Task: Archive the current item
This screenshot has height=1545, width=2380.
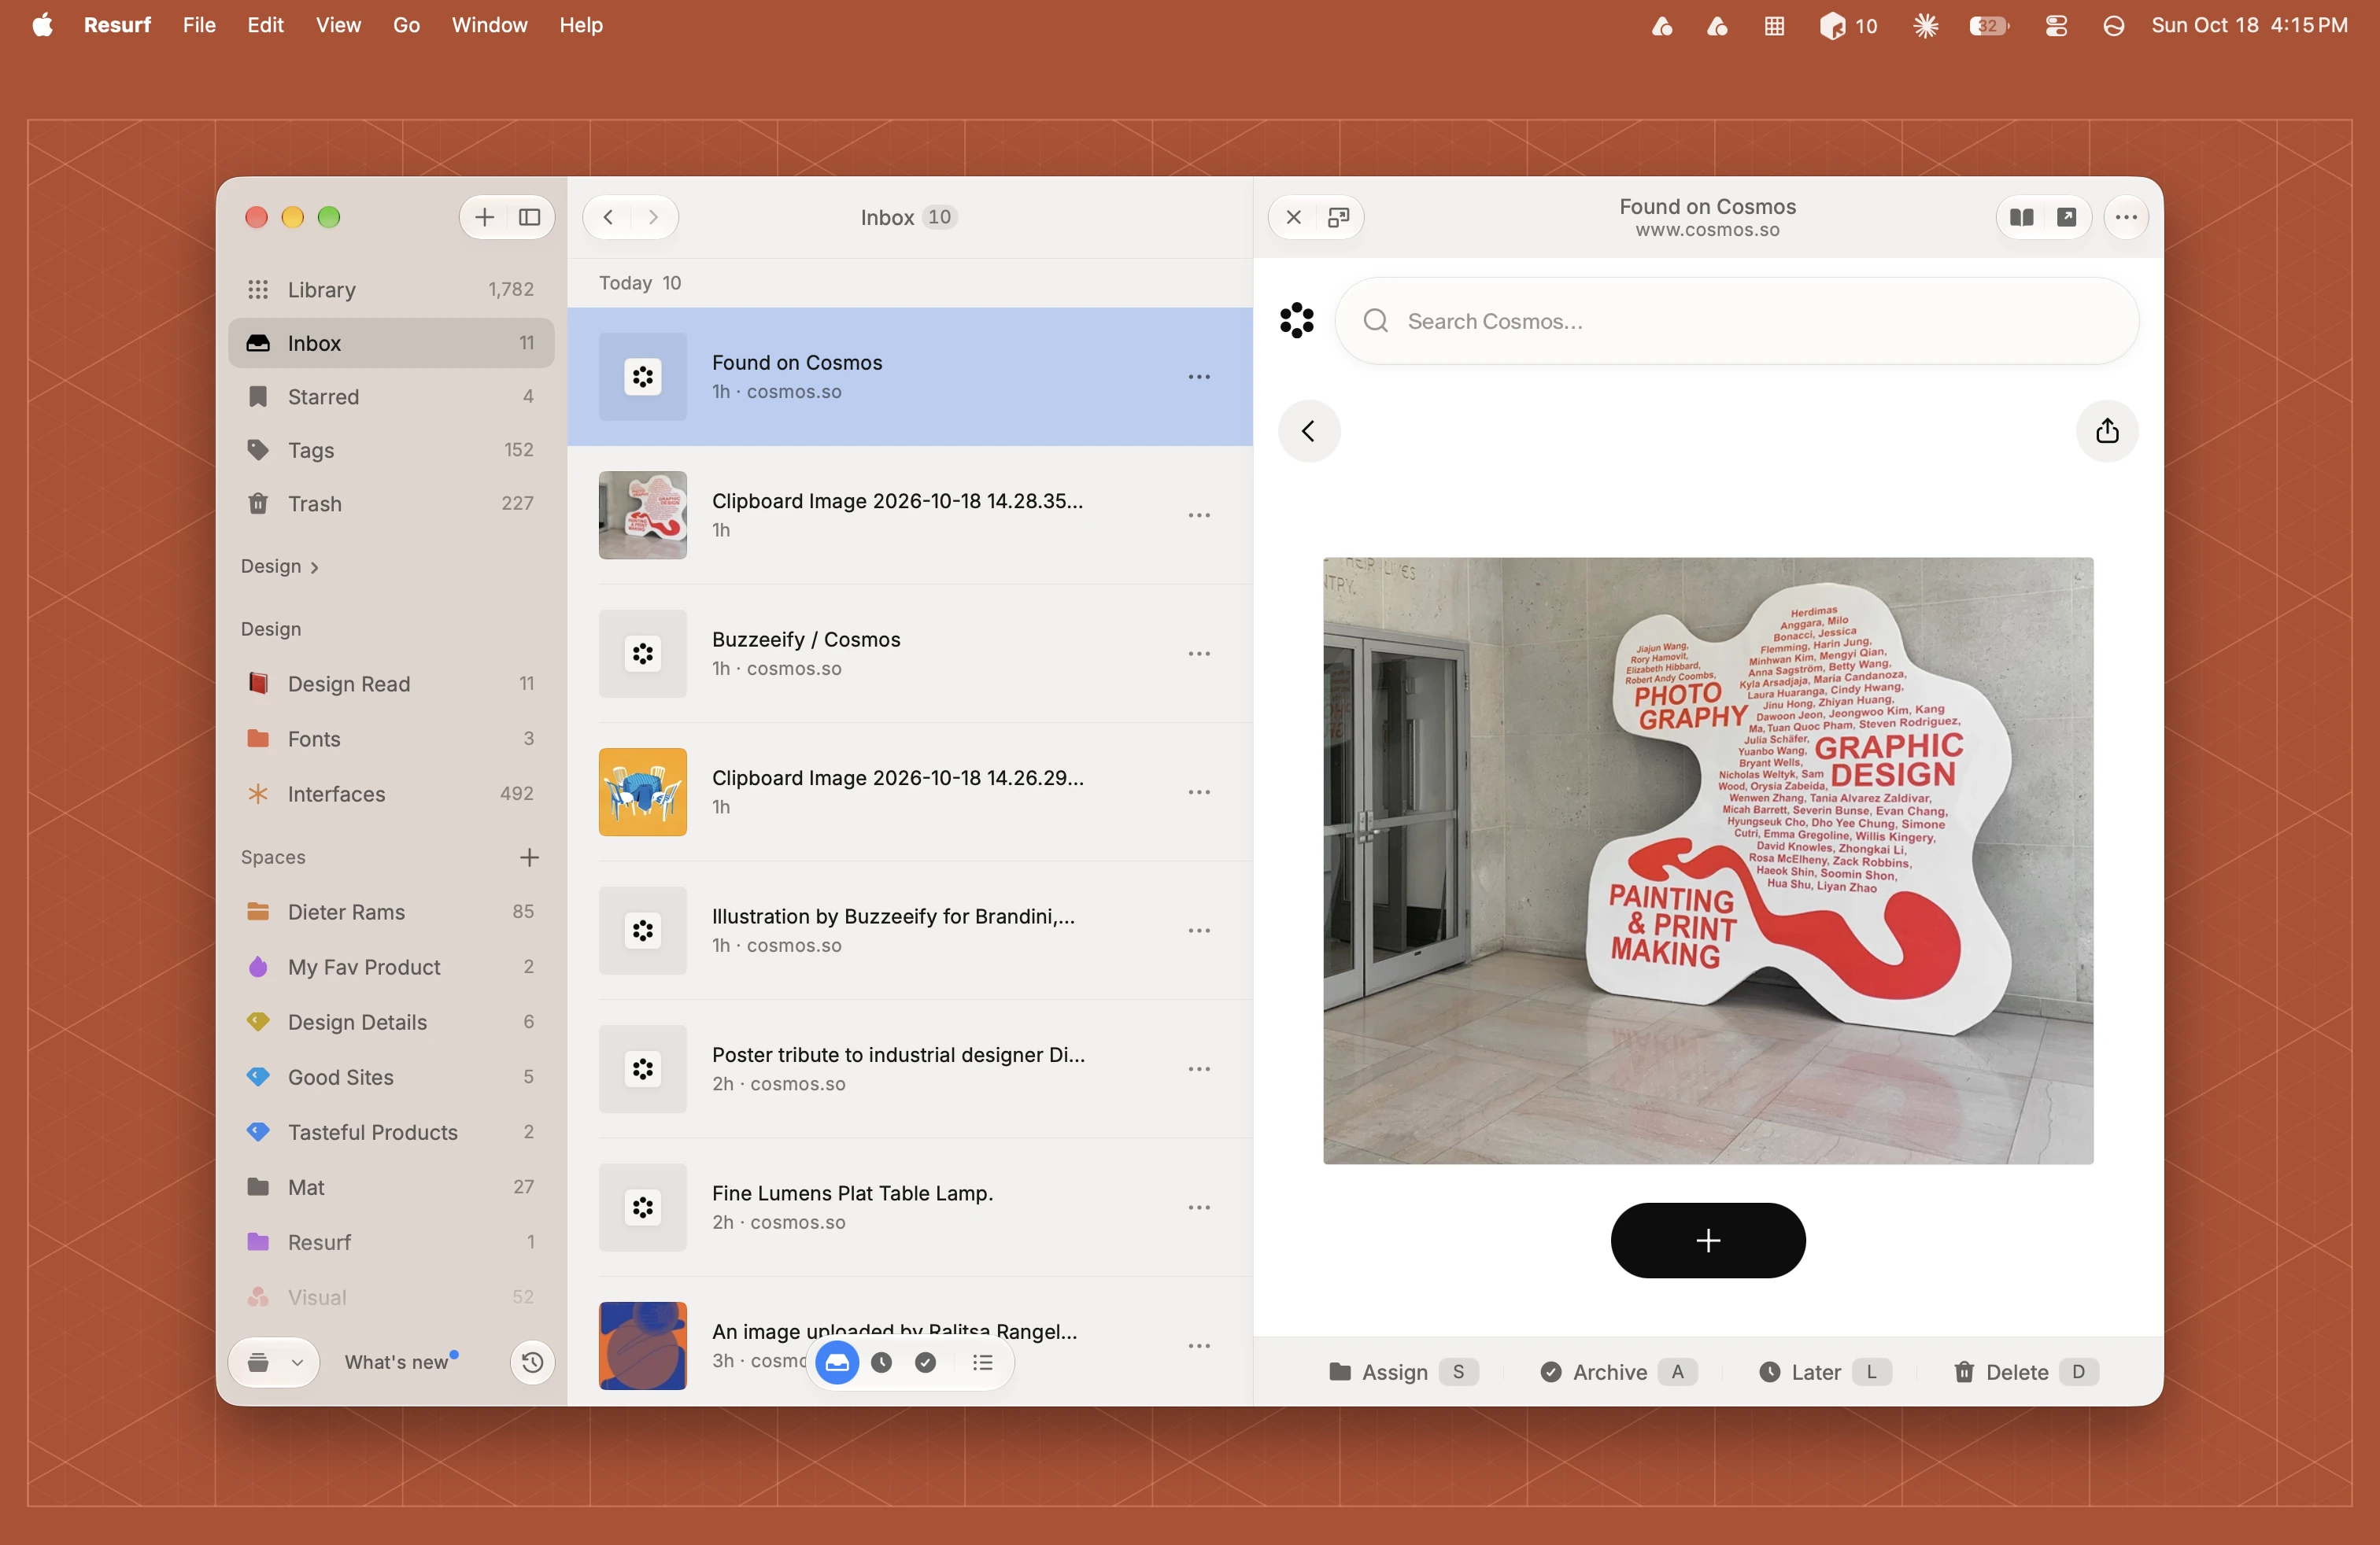Action: pyautogui.click(x=1617, y=1371)
